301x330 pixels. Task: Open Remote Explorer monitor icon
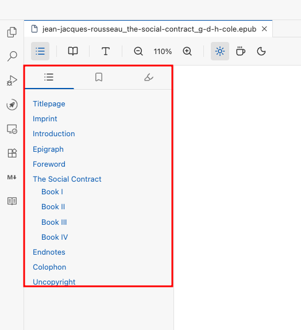[12, 129]
